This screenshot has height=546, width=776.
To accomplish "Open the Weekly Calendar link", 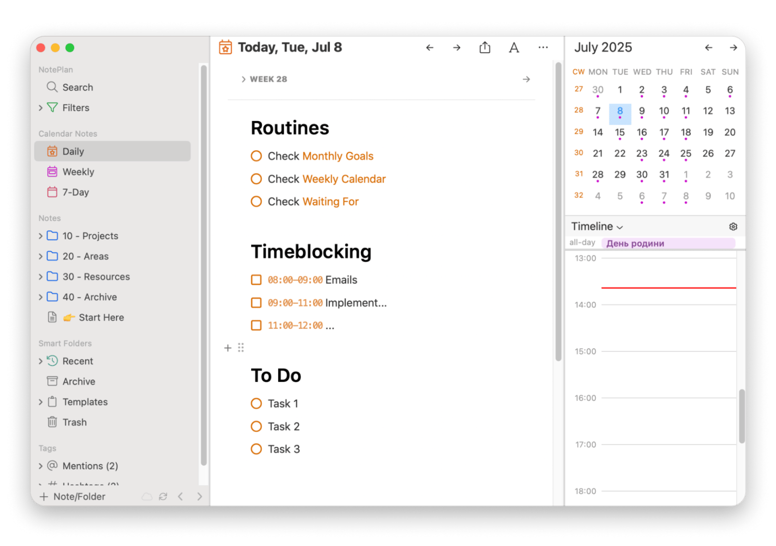I will (344, 179).
